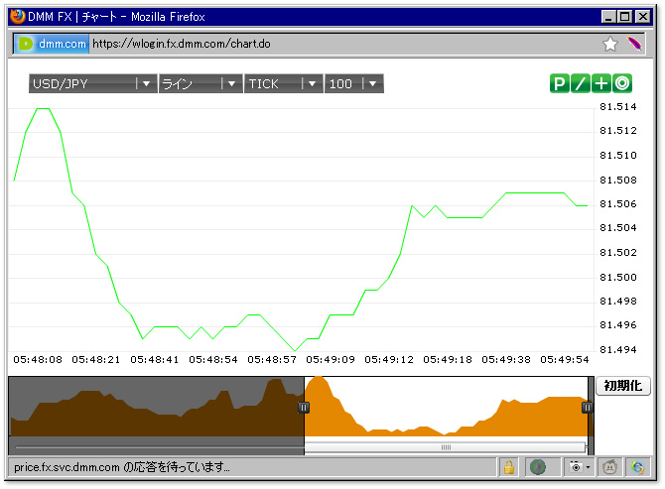Click the dmm.com site identity badge

pos(52,44)
